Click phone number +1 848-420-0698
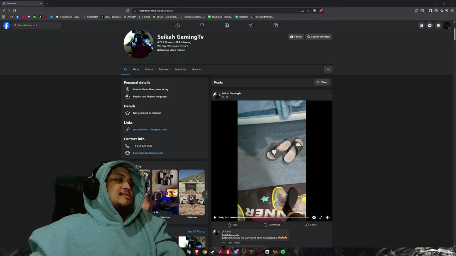Viewport: 456px width, 256px height. point(142,146)
